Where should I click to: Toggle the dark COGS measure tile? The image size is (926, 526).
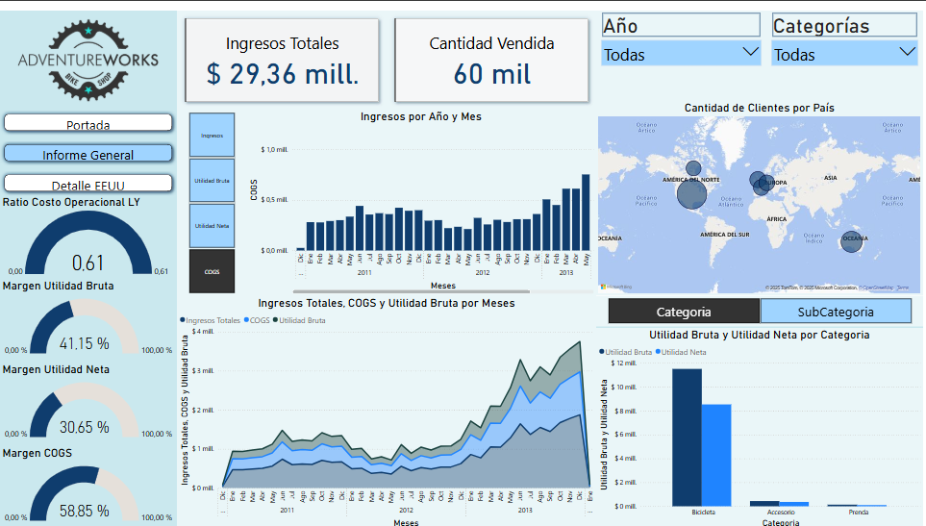(x=213, y=271)
